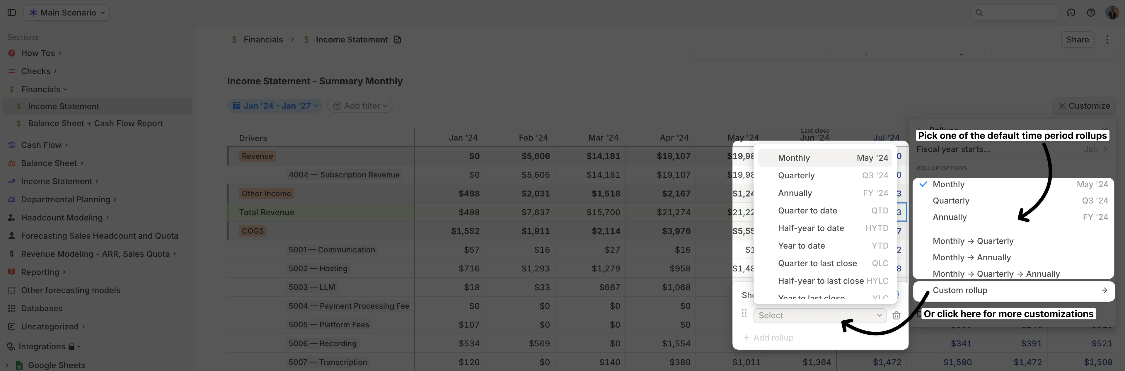1125x371 pixels.
Task: Click the Help question mark icon
Action: 1090,13
